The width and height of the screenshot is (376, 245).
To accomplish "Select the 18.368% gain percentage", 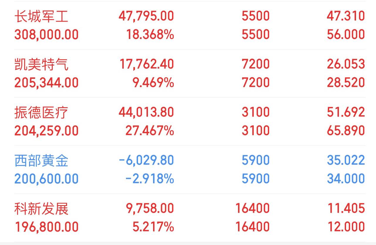I will (150, 35).
